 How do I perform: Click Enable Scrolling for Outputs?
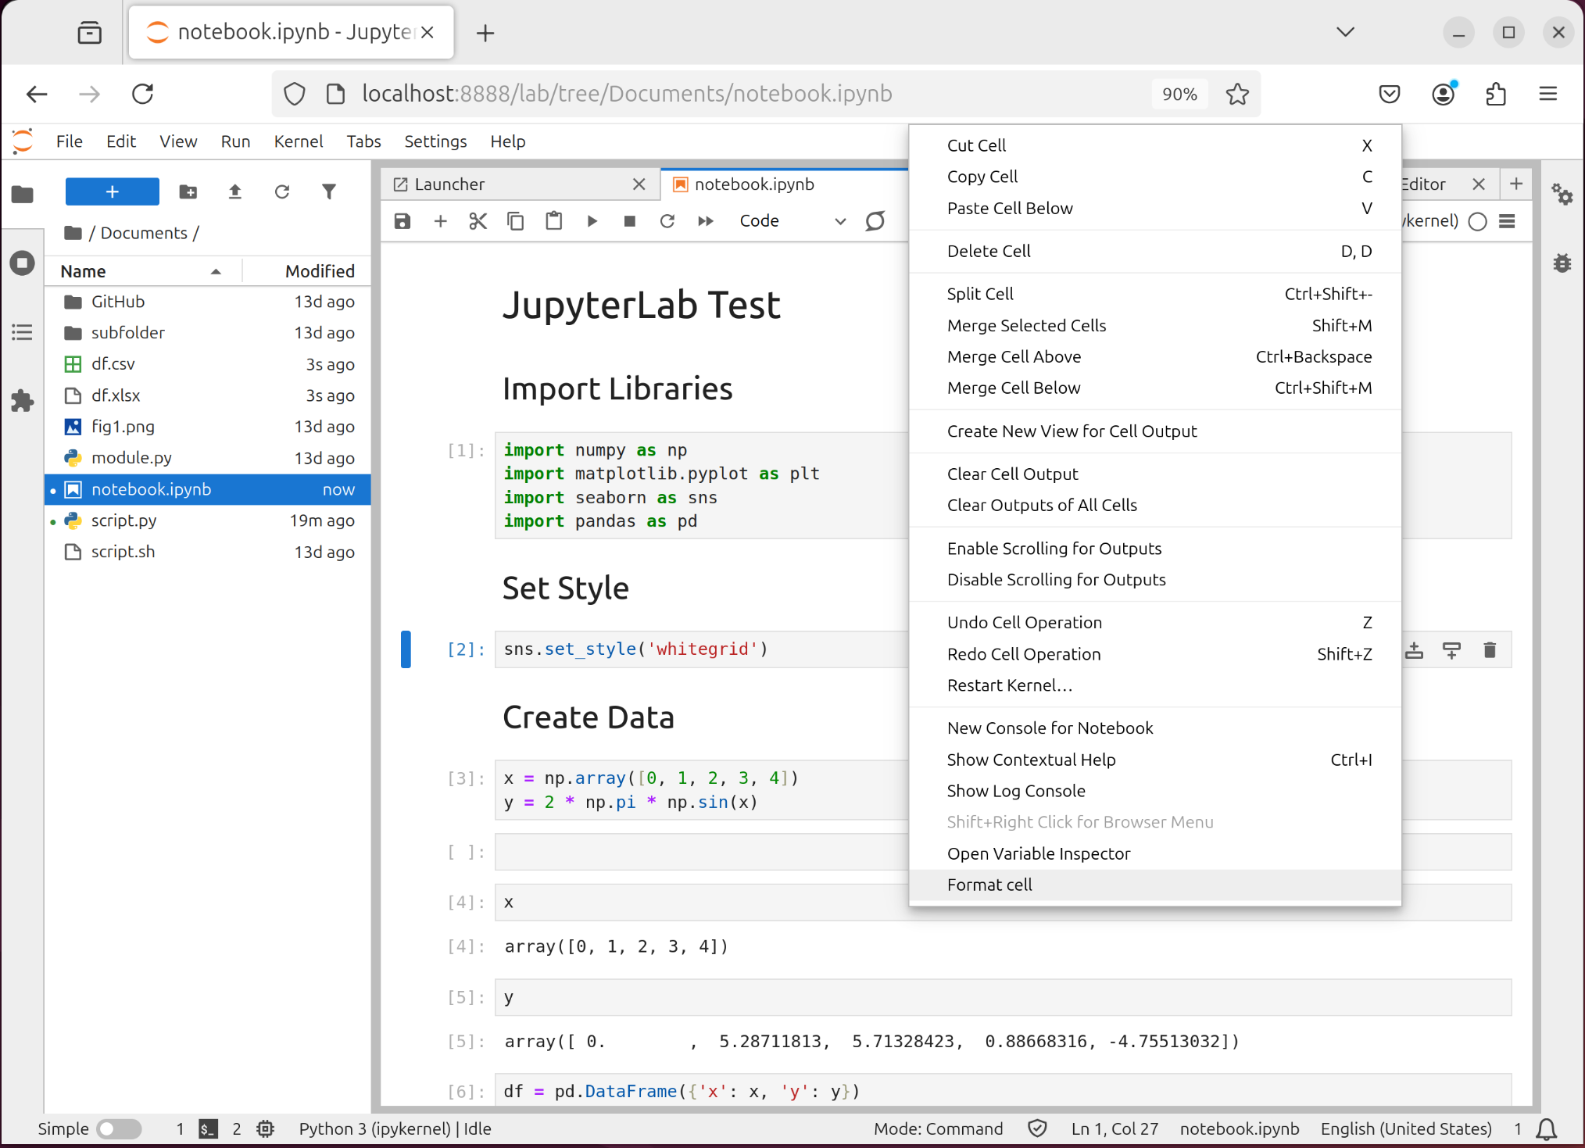point(1155,549)
